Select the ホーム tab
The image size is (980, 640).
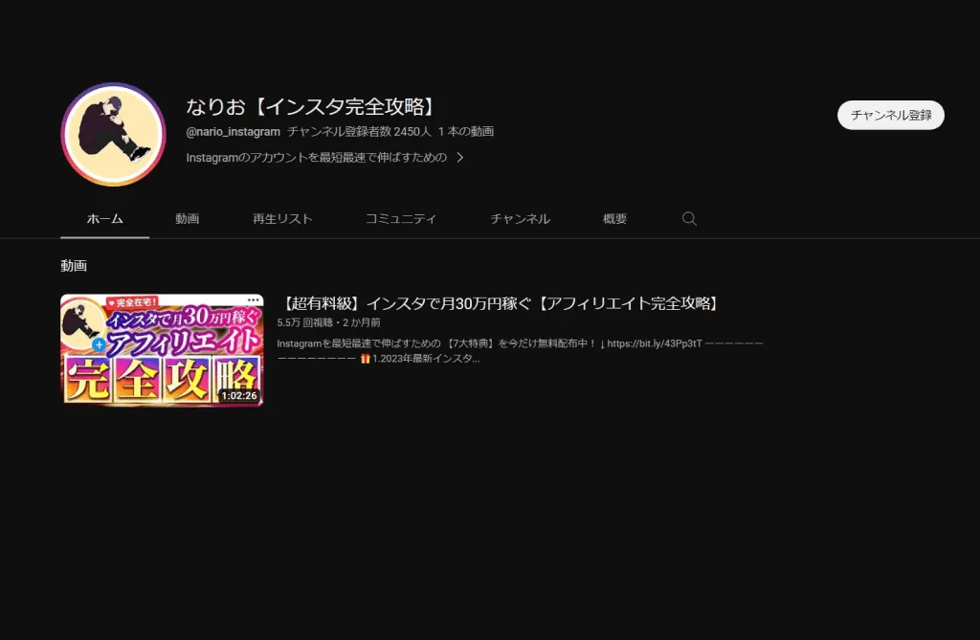[x=104, y=219]
